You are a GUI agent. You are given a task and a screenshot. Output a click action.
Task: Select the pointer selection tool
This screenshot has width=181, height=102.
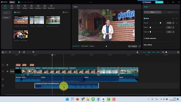tap(3, 52)
